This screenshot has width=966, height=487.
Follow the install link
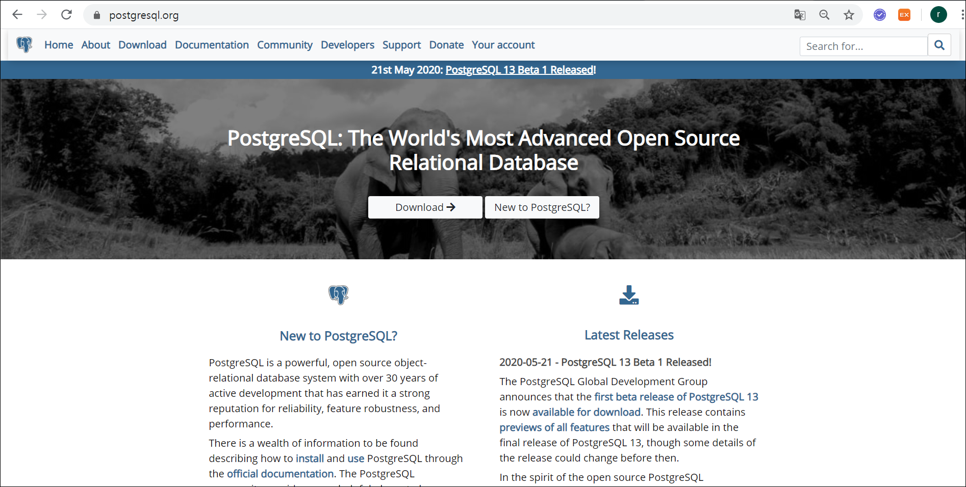click(x=310, y=458)
